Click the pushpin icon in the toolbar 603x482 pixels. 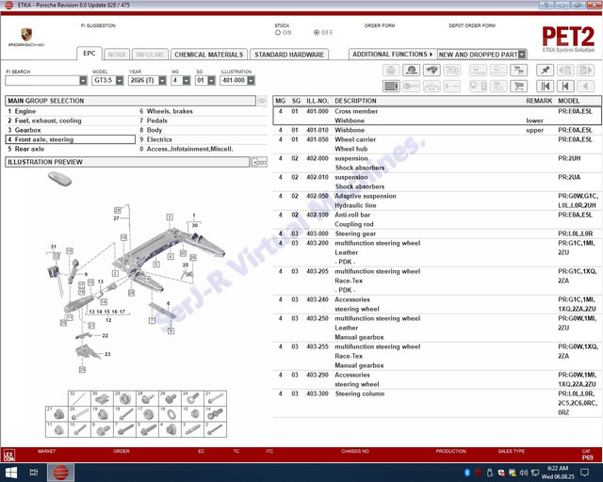[x=545, y=71]
